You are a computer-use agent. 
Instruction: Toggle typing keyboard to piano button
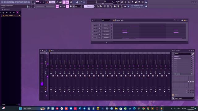pos(57,6)
